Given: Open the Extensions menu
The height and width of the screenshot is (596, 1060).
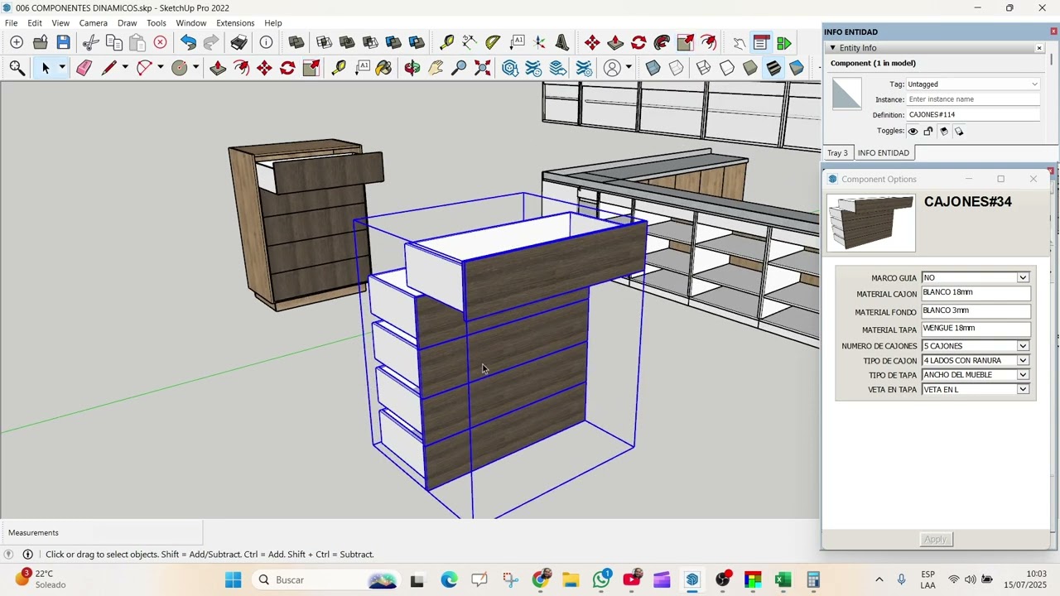Looking at the screenshot, I should pyautogui.click(x=235, y=22).
